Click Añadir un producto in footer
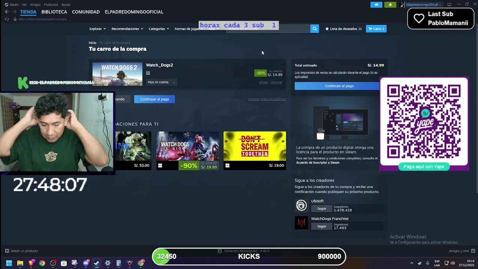Screen dimensions: 478x269 coord(24,251)
